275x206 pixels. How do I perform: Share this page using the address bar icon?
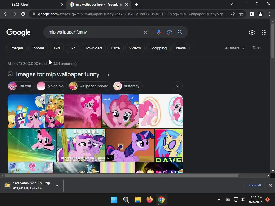point(233,14)
